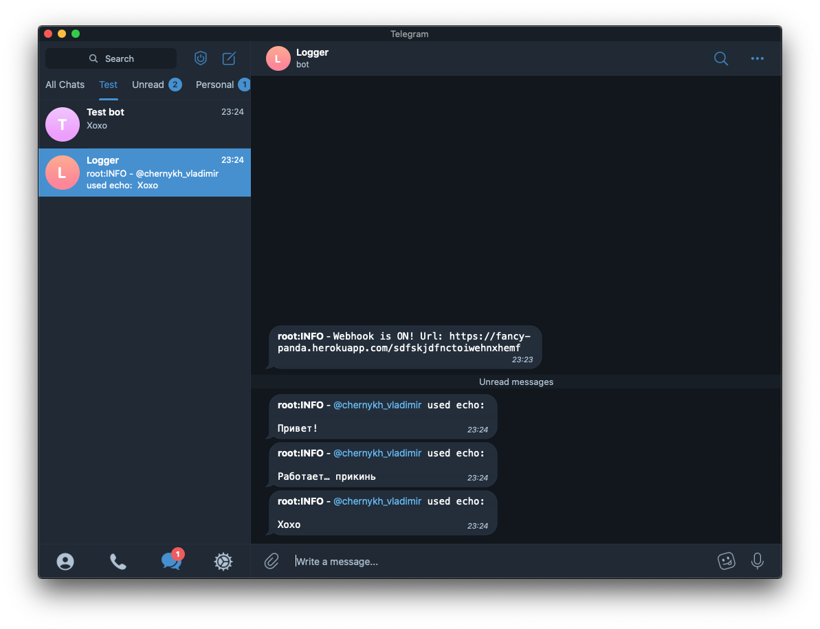Click the 'Xoxo' text in last message
The image size is (820, 629).
[289, 525]
